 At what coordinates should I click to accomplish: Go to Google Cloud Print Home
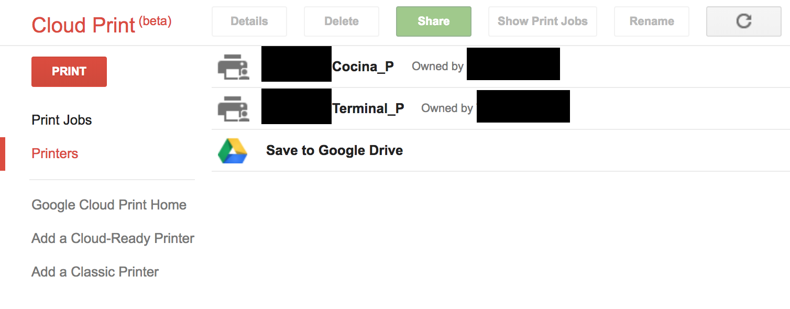click(109, 205)
